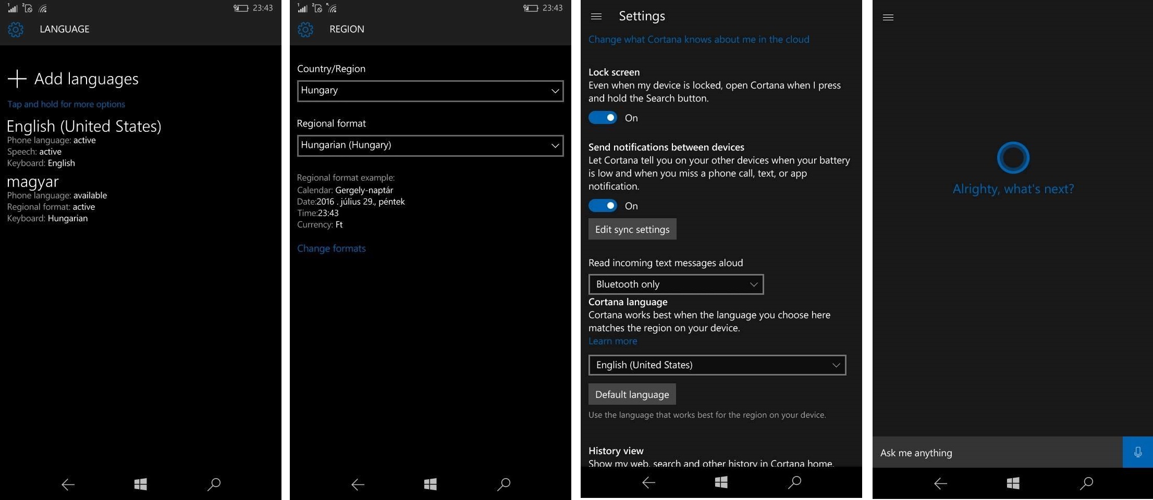Tap the Ask me anything search field

click(x=997, y=452)
